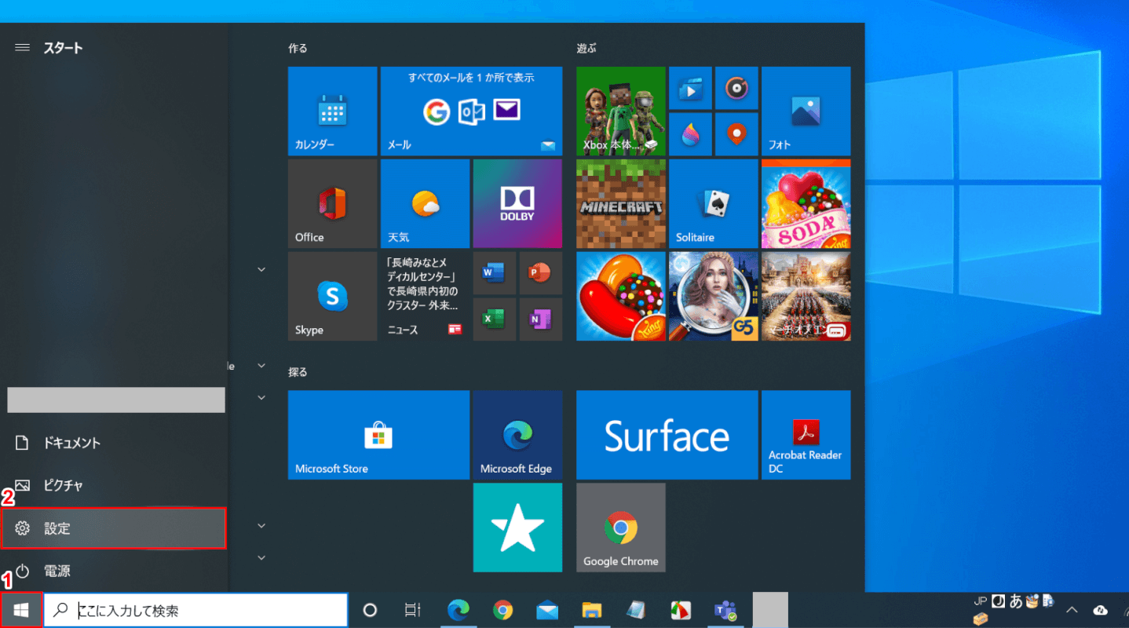Expand the chevron beside the 設定 item
The image size is (1129, 628).
pyautogui.click(x=262, y=526)
